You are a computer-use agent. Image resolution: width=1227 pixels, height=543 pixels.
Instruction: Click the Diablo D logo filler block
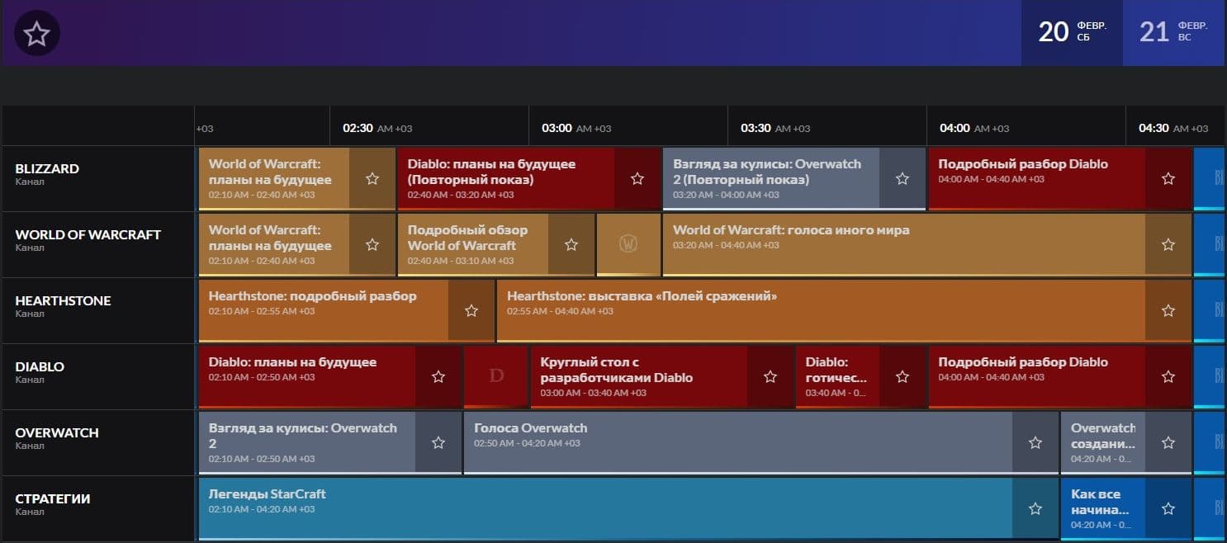pos(496,376)
